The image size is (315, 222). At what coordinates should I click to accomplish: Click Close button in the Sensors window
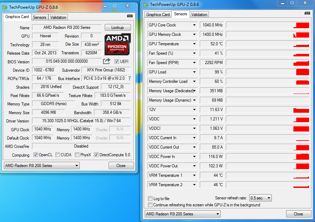298,214
